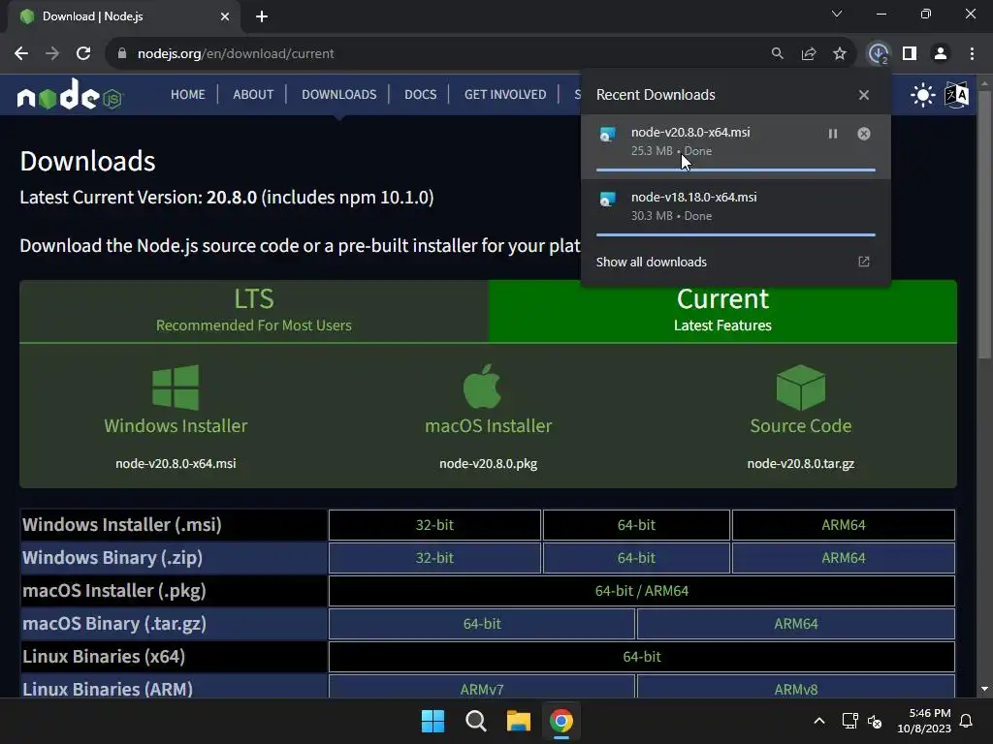Click the macOS Installer apple icon
The image size is (993, 744).
coord(482,386)
